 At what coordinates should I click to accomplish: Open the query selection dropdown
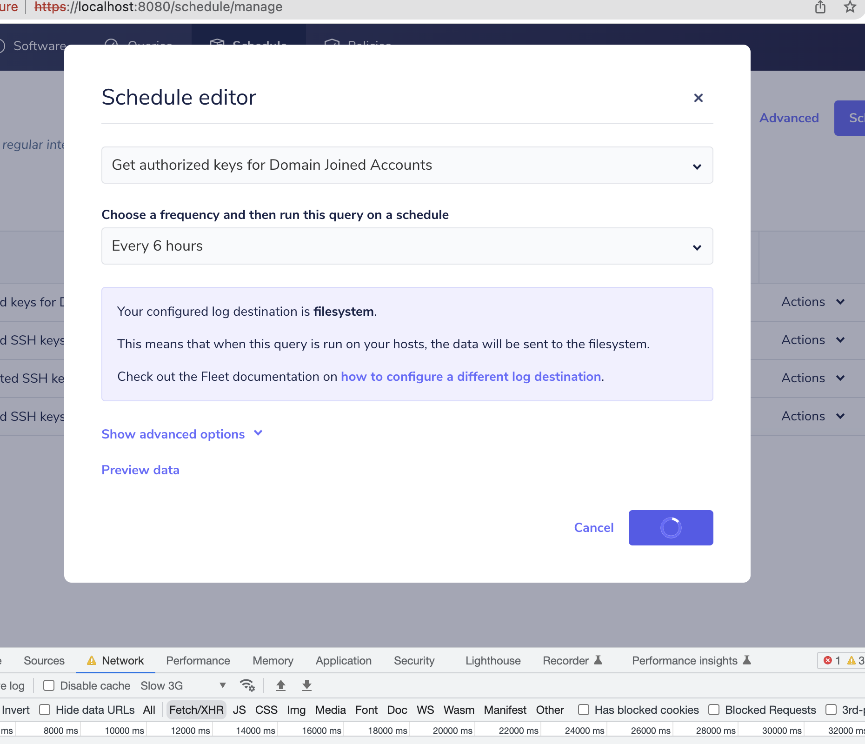(407, 165)
